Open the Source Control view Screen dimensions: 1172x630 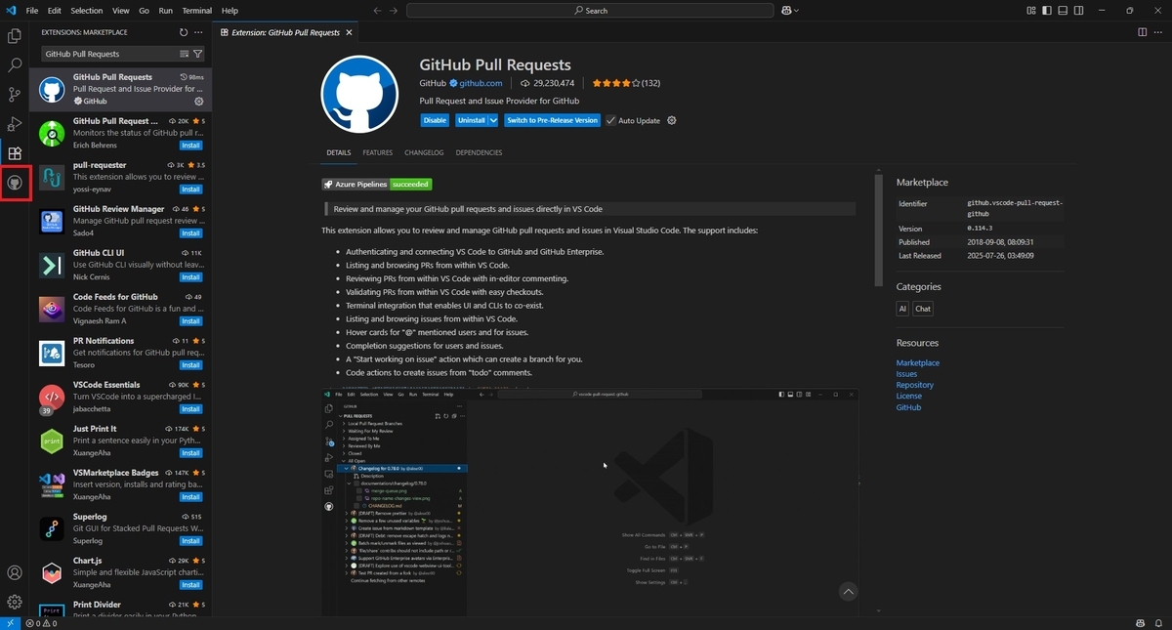tap(14, 91)
